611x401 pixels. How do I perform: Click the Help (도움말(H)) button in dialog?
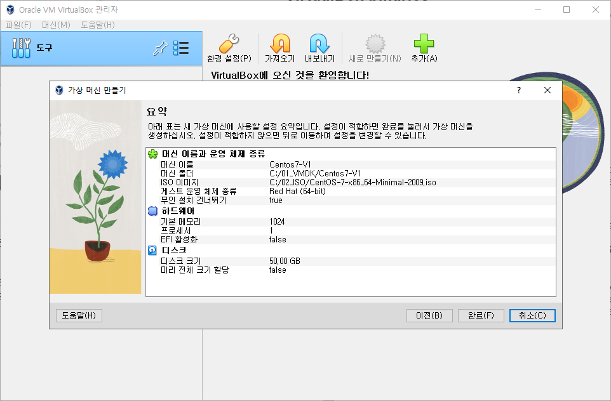(x=79, y=315)
